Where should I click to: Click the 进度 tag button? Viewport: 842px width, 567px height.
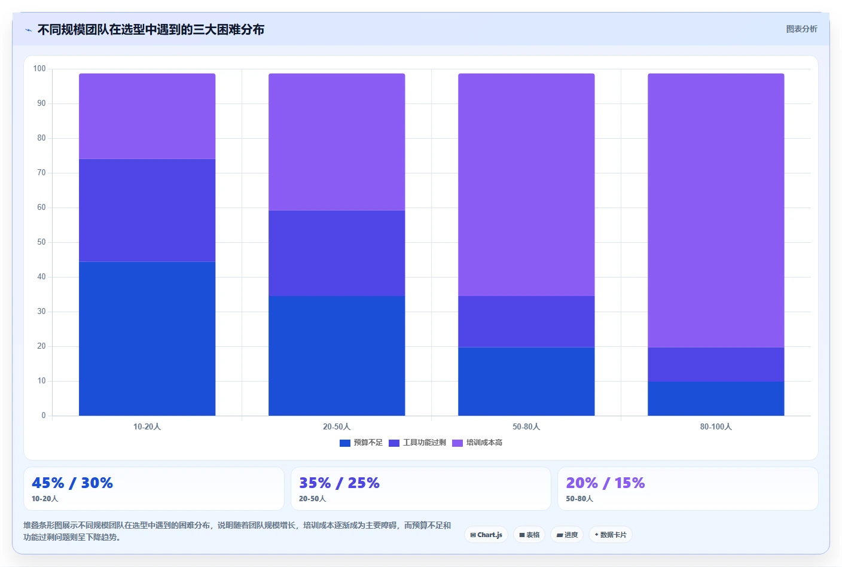pyautogui.click(x=567, y=535)
